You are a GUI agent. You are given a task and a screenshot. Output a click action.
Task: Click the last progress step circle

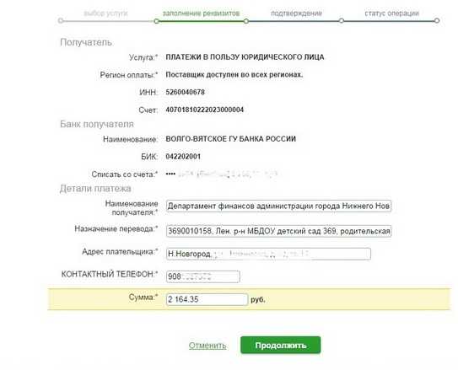(437, 21)
